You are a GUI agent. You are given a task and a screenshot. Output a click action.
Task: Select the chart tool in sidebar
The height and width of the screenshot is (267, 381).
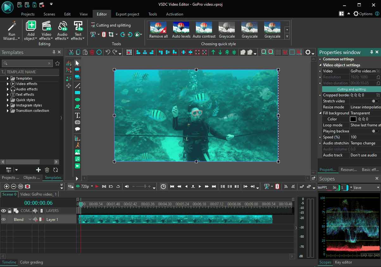(77, 138)
